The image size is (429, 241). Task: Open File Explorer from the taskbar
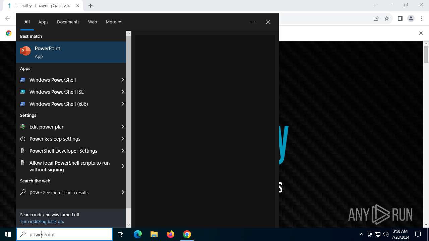(154, 234)
